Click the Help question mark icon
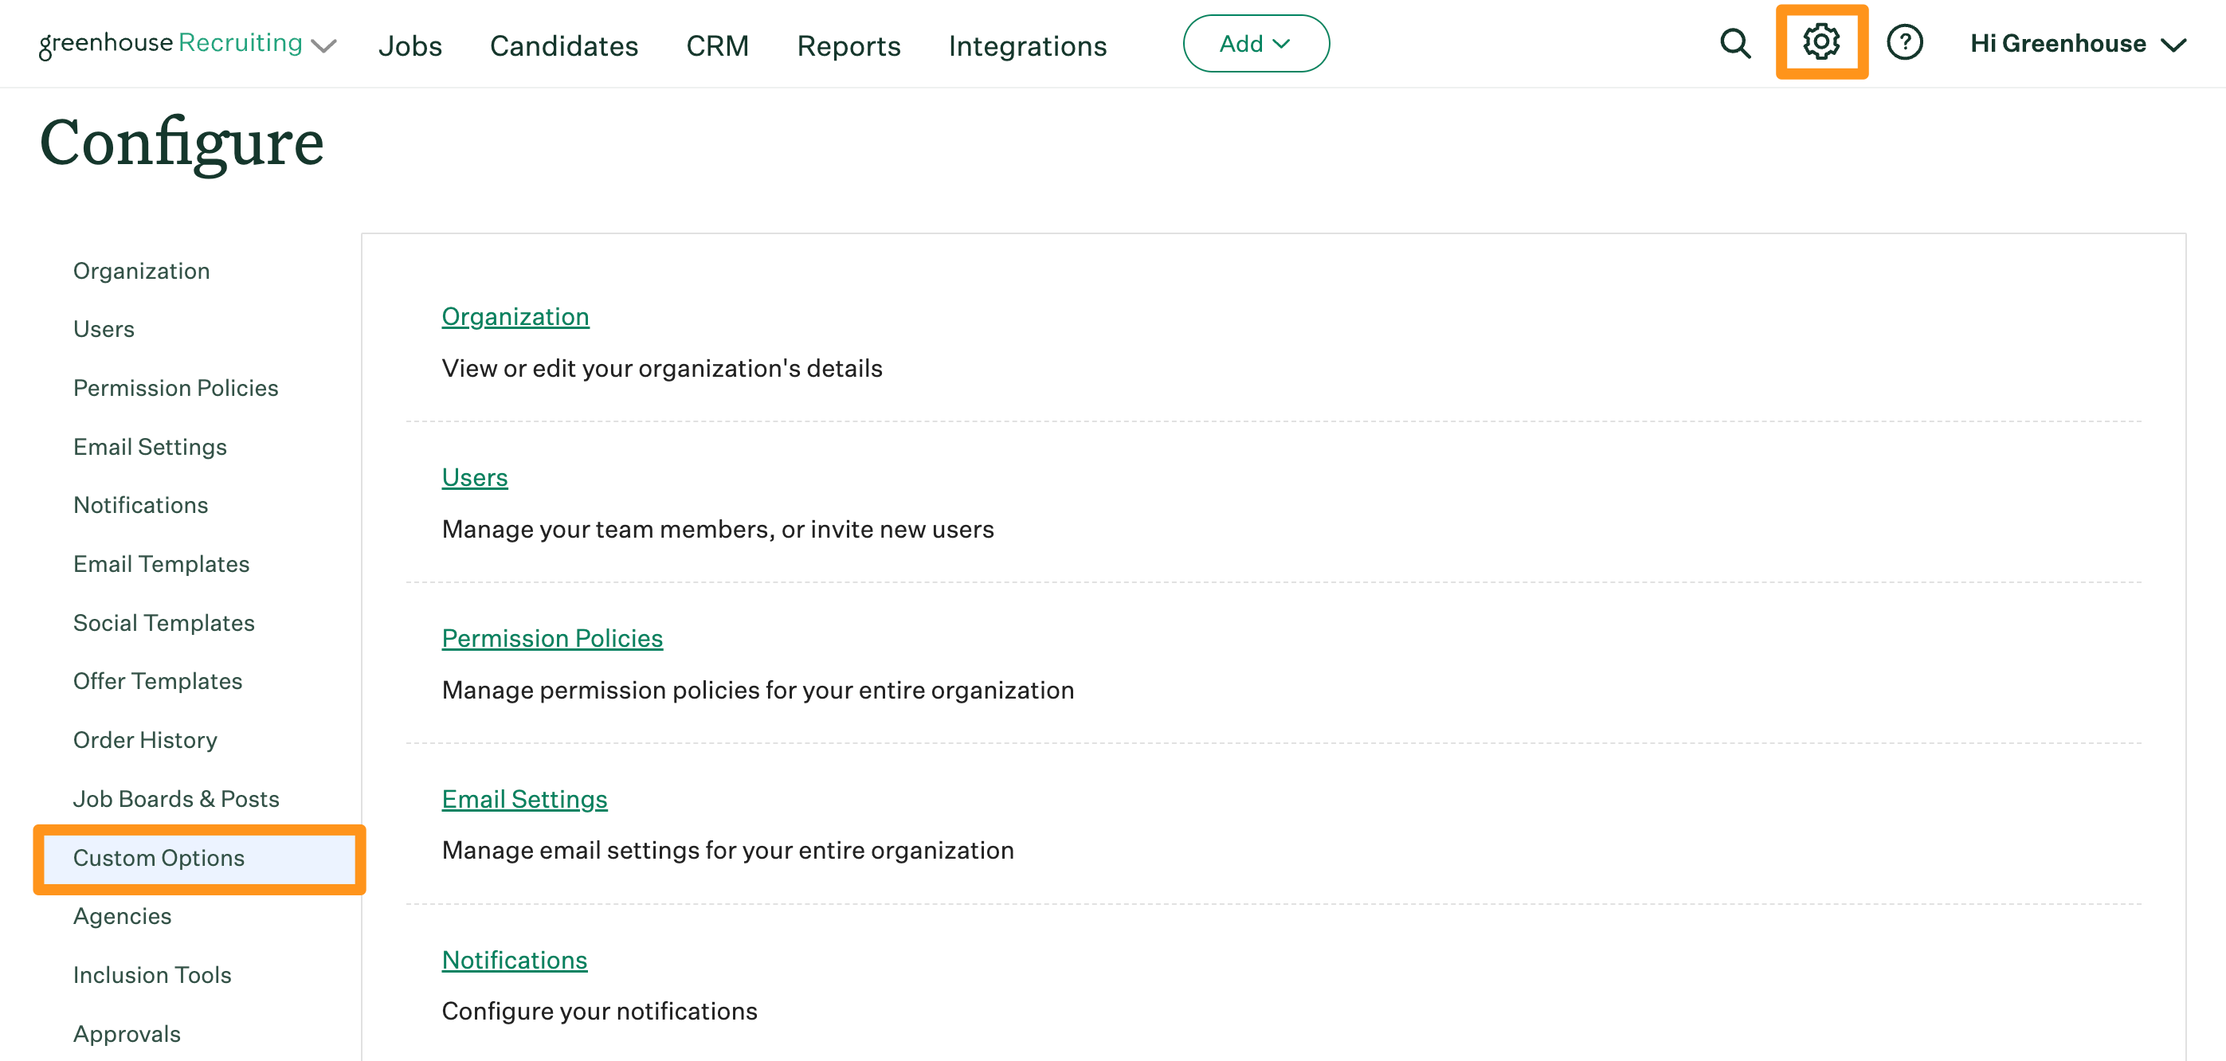Viewport: 2226px width, 1061px height. coord(1904,42)
